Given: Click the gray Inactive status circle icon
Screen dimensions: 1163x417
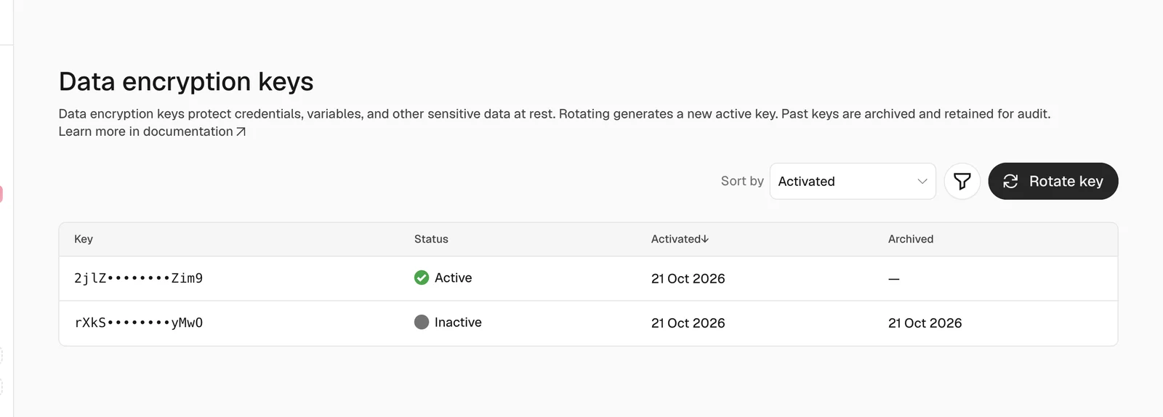Looking at the screenshot, I should [422, 322].
